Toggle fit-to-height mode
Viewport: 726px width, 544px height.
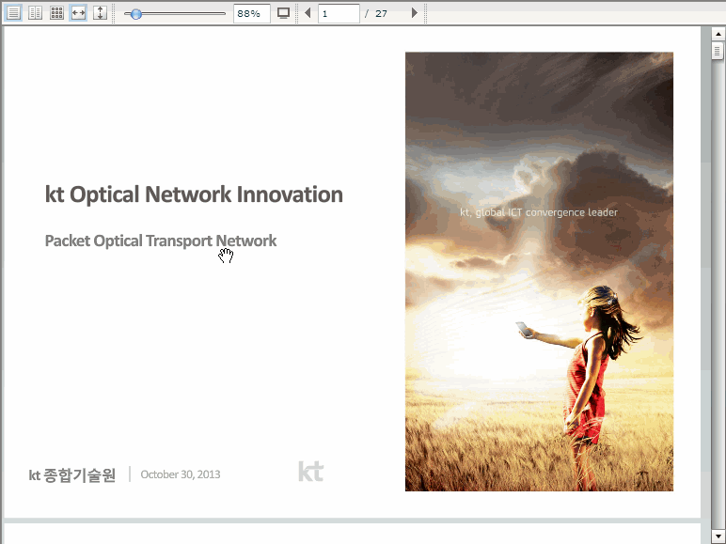pos(100,13)
